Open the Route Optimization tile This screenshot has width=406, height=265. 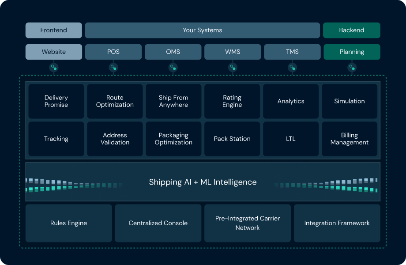pos(115,101)
